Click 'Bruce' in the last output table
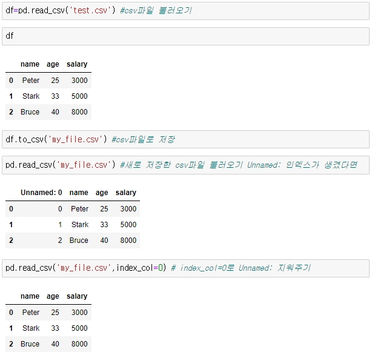The width and height of the screenshot is (372, 355). [30, 344]
